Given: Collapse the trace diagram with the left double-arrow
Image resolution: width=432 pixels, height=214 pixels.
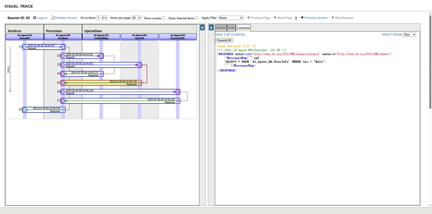Looking at the screenshot, I should pos(202,28).
